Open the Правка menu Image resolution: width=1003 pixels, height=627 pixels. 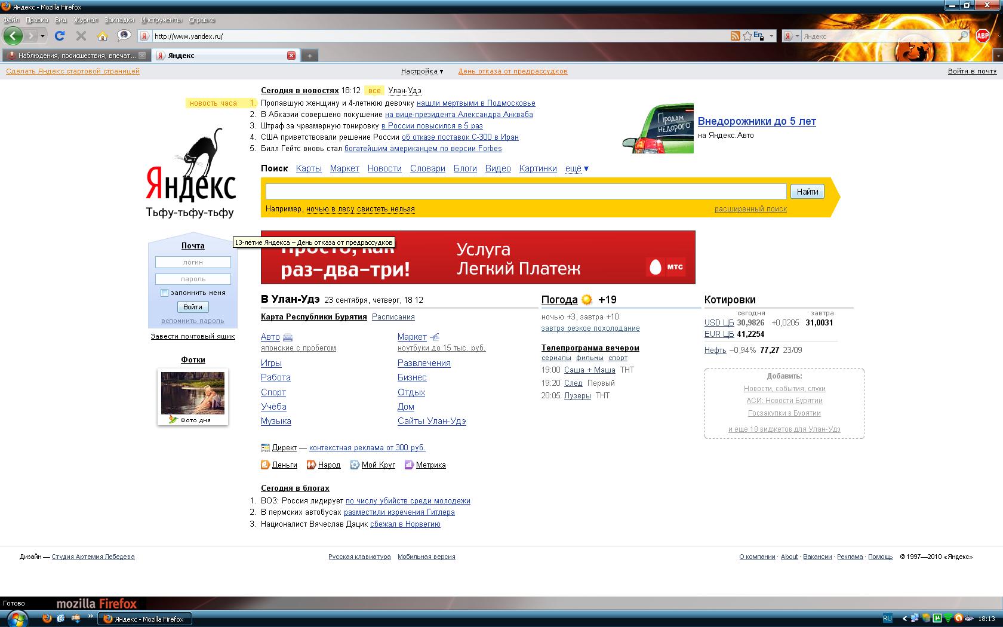[37, 20]
